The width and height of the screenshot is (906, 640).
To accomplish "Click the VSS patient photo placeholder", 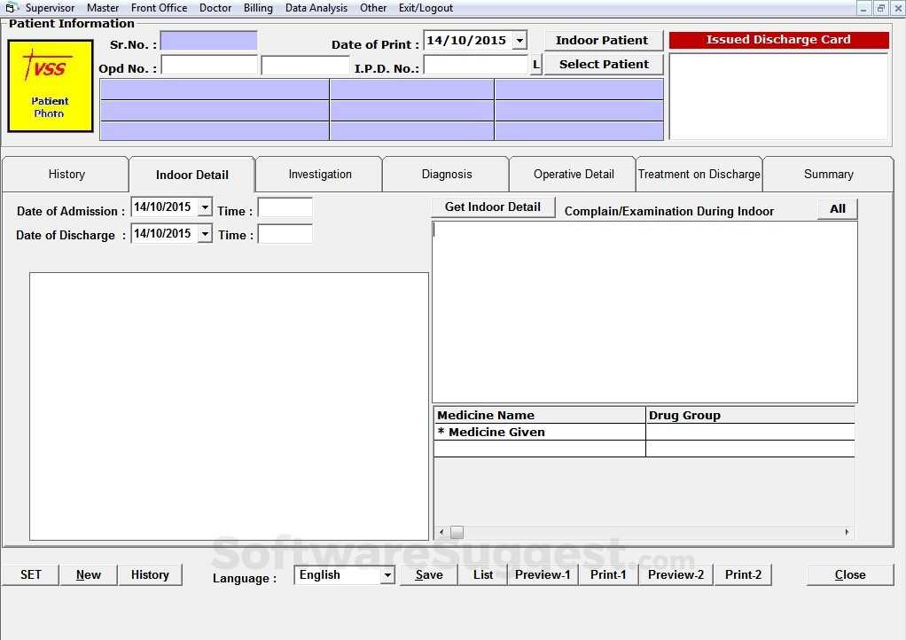I will pos(50,85).
